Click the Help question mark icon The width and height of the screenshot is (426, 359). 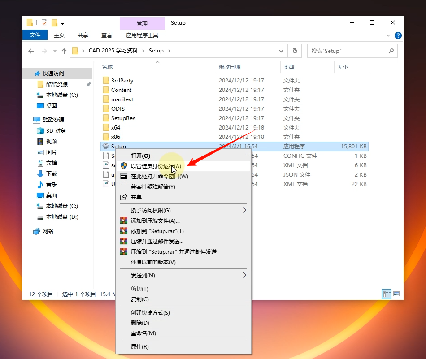(x=398, y=35)
